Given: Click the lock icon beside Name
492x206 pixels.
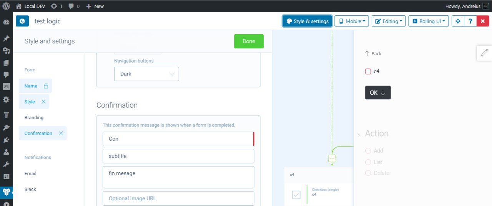Looking at the screenshot, I should pyautogui.click(x=46, y=86).
